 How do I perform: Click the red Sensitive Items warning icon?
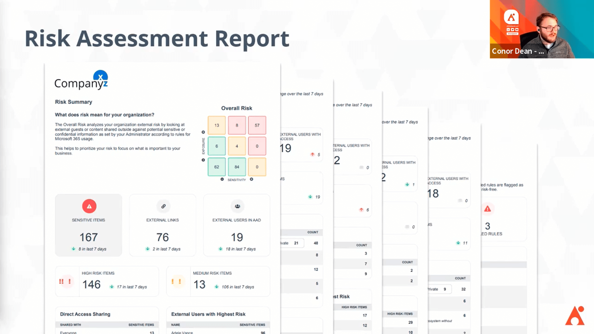tap(89, 206)
